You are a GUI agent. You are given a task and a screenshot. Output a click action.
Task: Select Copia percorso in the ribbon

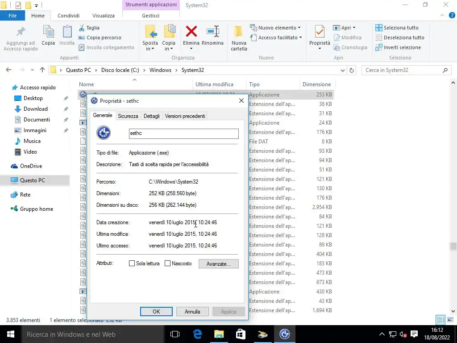click(x=100, y=38)
